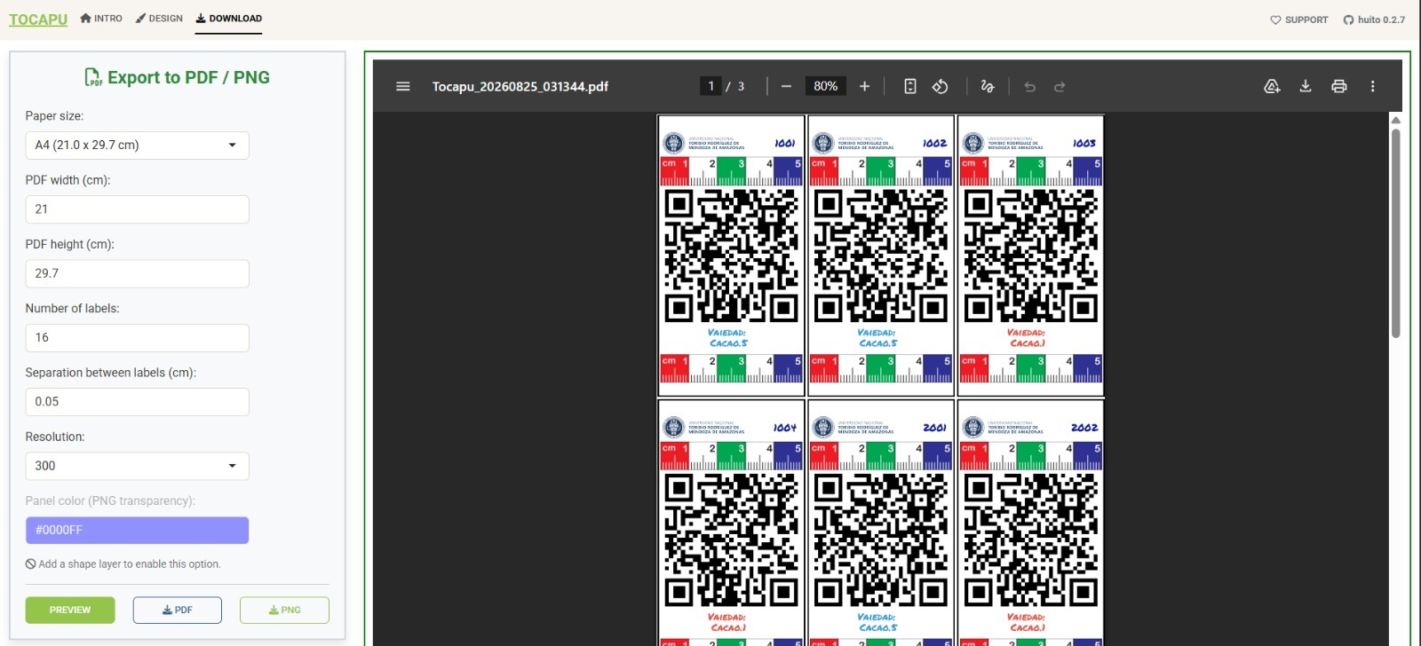Screen dimensions: 1421x646
Task: Click the undo arrow in PDF toolbar
Action: [x=1030, y=86]
